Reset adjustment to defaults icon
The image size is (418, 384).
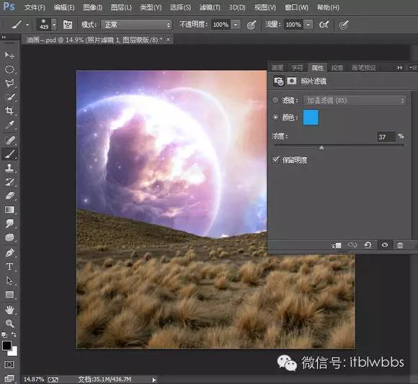[x=368, y=245]
